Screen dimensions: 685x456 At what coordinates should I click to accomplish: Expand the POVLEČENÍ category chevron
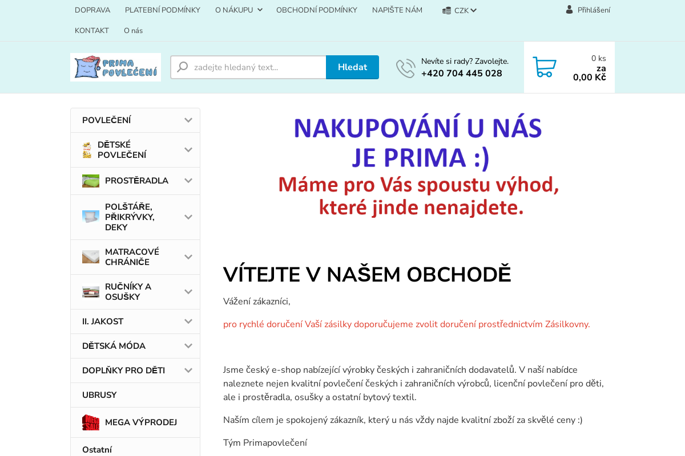[x=188, y=120]
